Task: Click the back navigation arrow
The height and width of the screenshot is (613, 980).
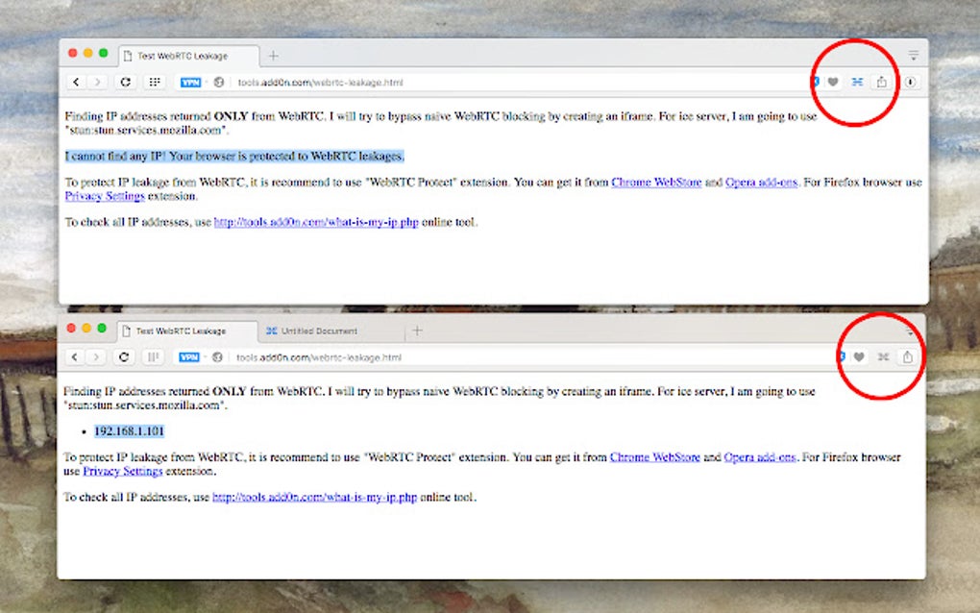Action: click(76, 82)
